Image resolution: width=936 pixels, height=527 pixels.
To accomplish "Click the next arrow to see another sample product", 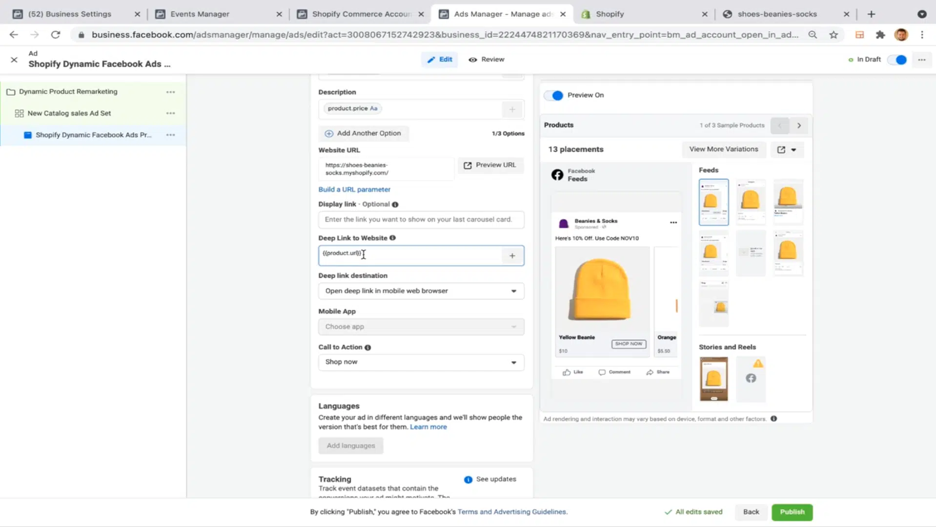I will click(x=799, y=126).
